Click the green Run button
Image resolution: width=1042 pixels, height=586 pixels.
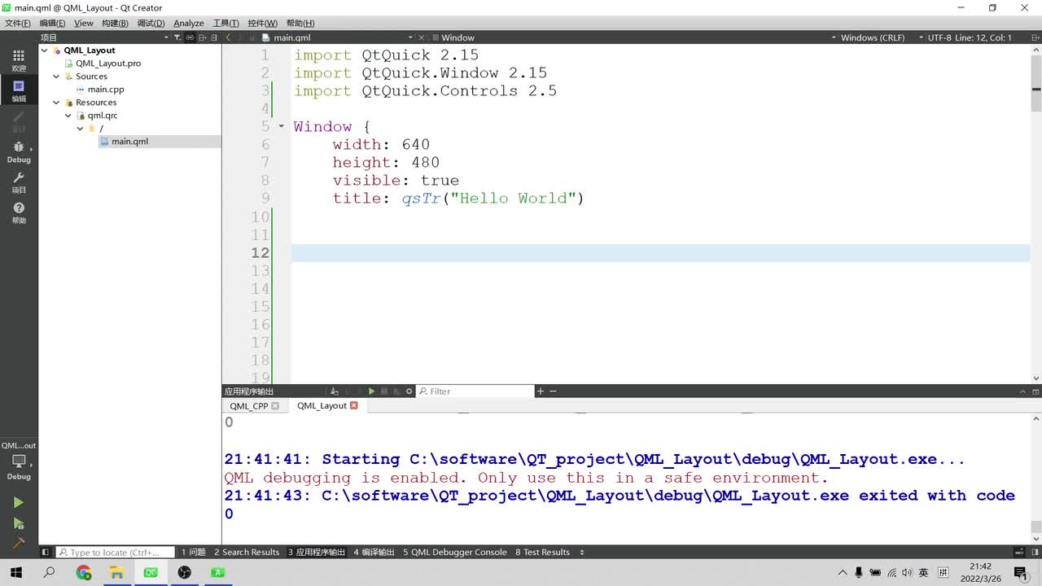point(19,503)
